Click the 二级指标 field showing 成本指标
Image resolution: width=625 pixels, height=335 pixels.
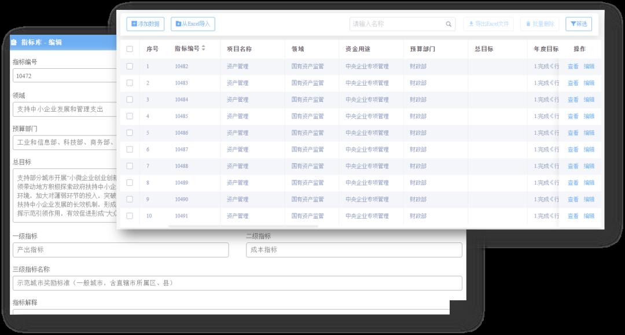[354, 250]
